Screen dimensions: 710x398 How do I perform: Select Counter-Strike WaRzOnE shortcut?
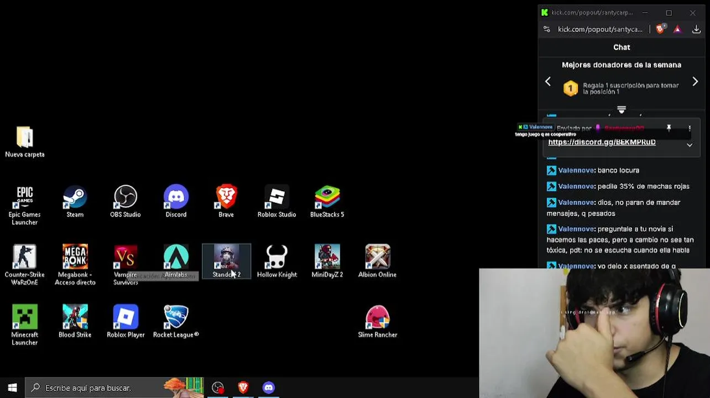(25, 265)
